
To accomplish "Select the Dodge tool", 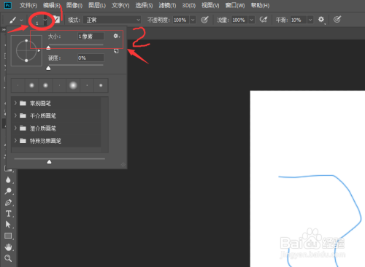I will (x=8, y=191).
